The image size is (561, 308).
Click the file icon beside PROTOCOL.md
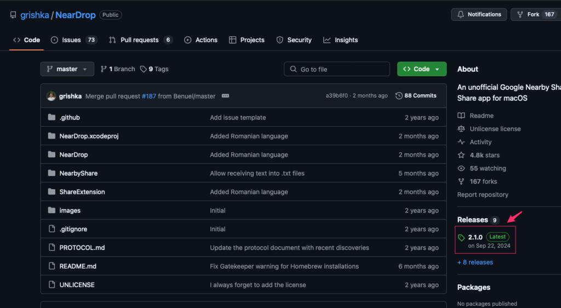[52, 248]
